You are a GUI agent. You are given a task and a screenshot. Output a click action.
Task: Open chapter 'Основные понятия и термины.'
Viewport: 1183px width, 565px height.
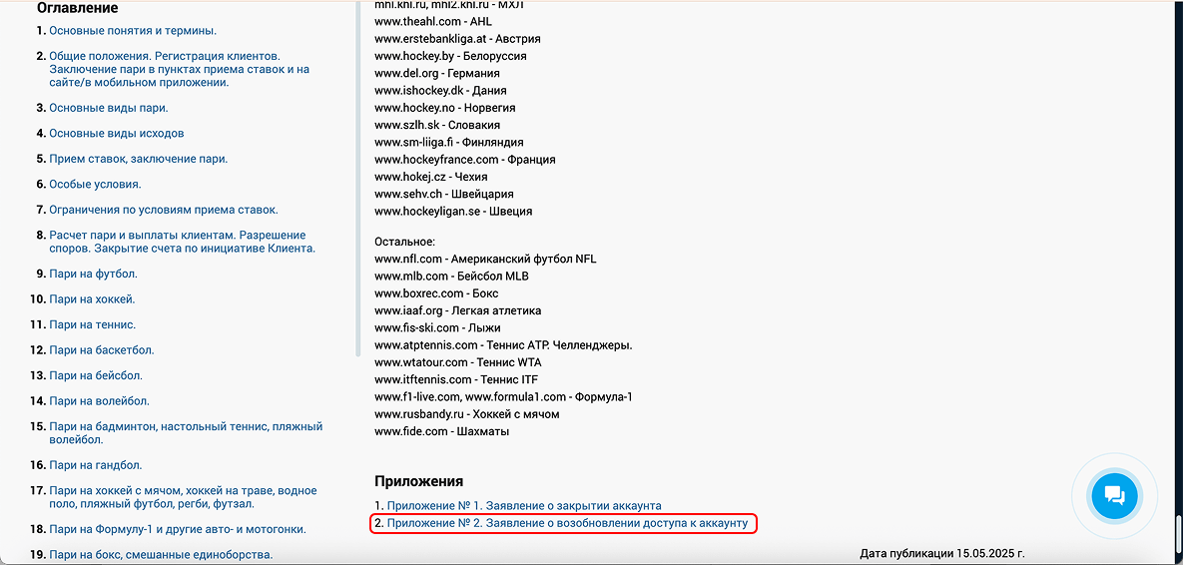coord(133,31)
